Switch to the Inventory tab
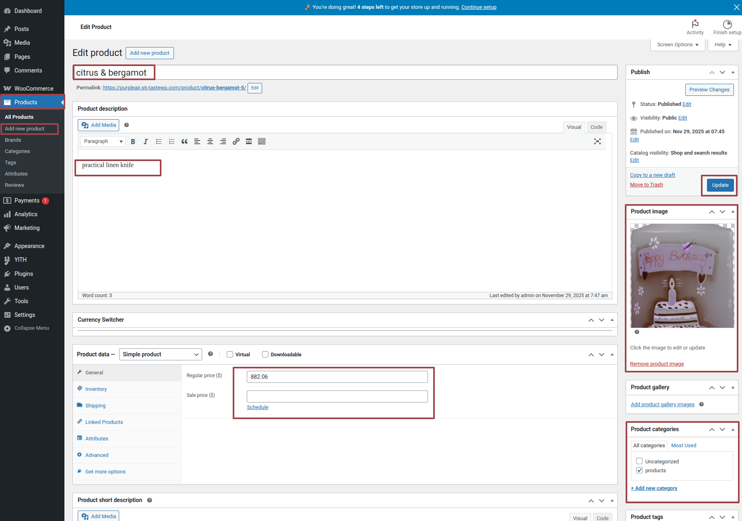Image resolution: width=742 pixels, height=521 pixels. point(96,389)
